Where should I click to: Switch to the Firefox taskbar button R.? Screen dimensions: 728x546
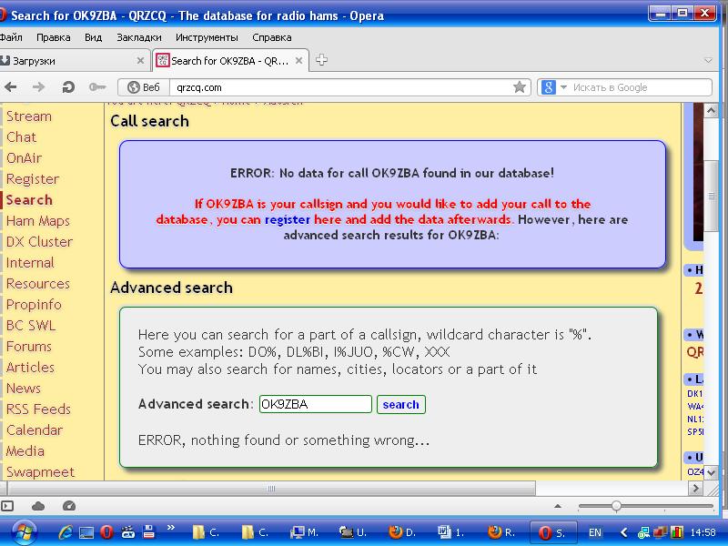(x=502, y=532)
